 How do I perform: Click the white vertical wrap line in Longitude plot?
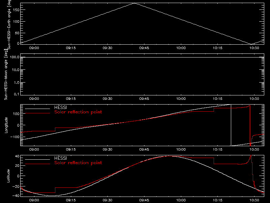coord(231,125)
